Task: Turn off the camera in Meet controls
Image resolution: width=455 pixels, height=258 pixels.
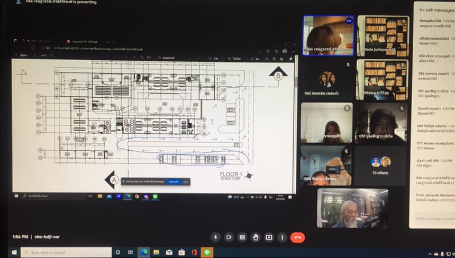Action: tap(229, 237)
